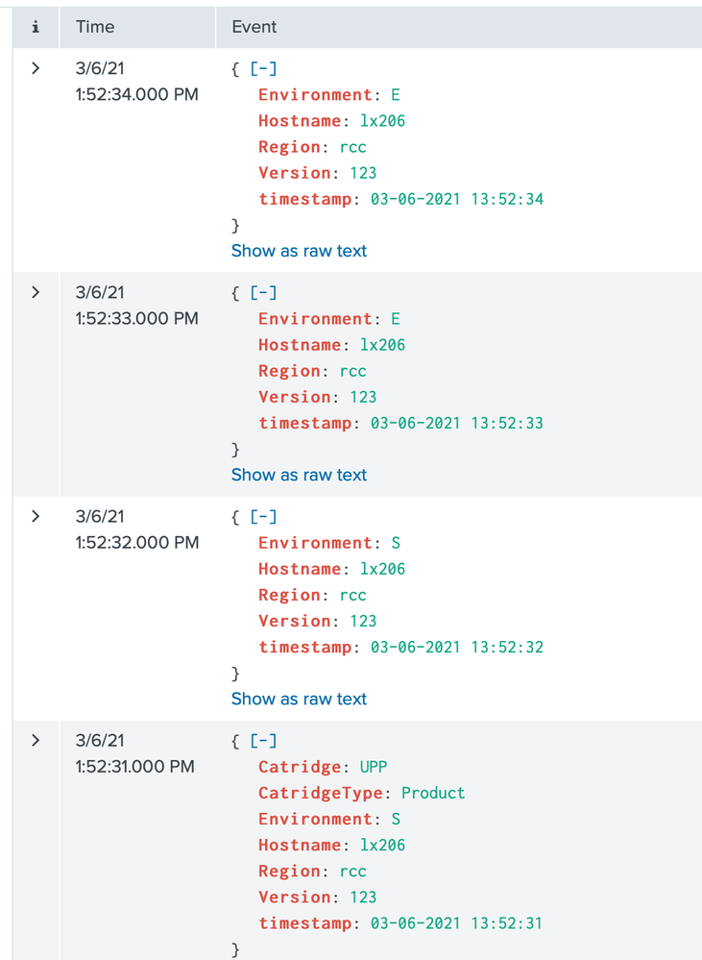Expand the 1:52:34 PM event row chevron
Image resolution: width=702 pixels, height=960 pixels.
click(36, 68)
